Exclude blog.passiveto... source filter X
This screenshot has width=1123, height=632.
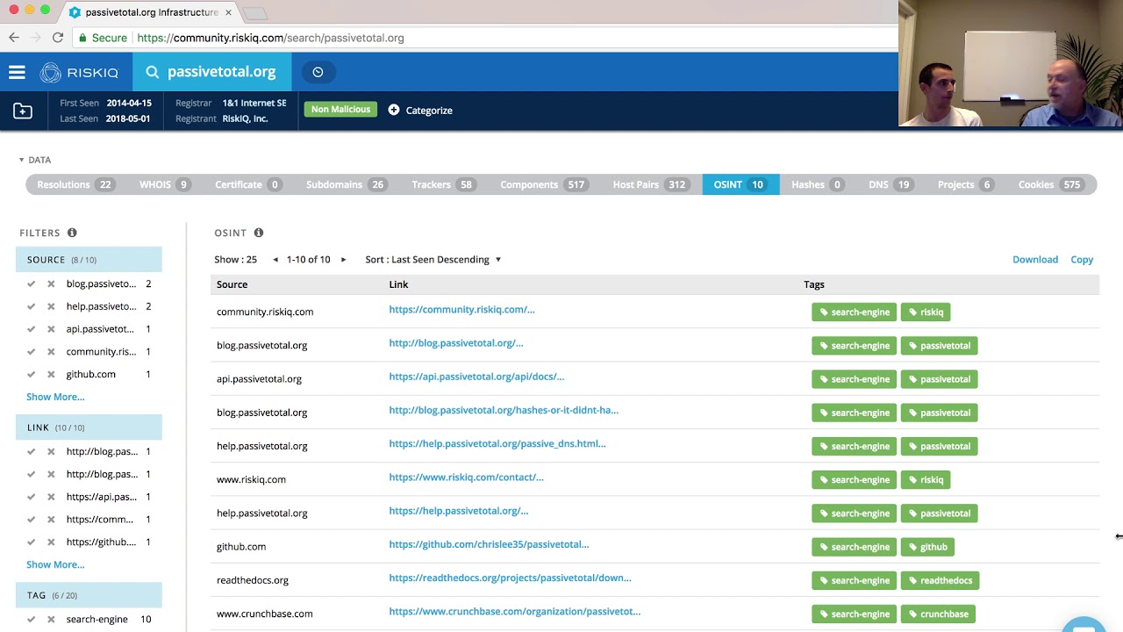pos(51,284)
